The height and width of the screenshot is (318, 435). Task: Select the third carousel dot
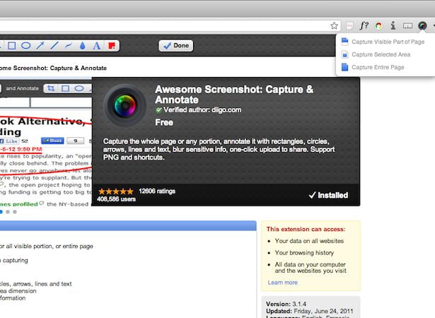15,212
